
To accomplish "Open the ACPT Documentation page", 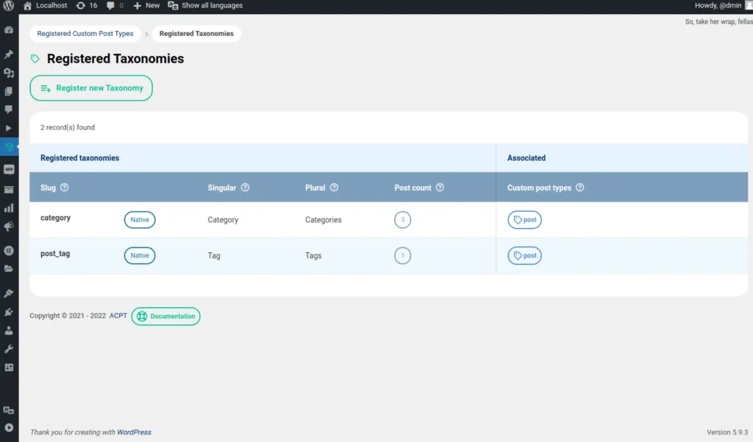I will click(165, 316).
